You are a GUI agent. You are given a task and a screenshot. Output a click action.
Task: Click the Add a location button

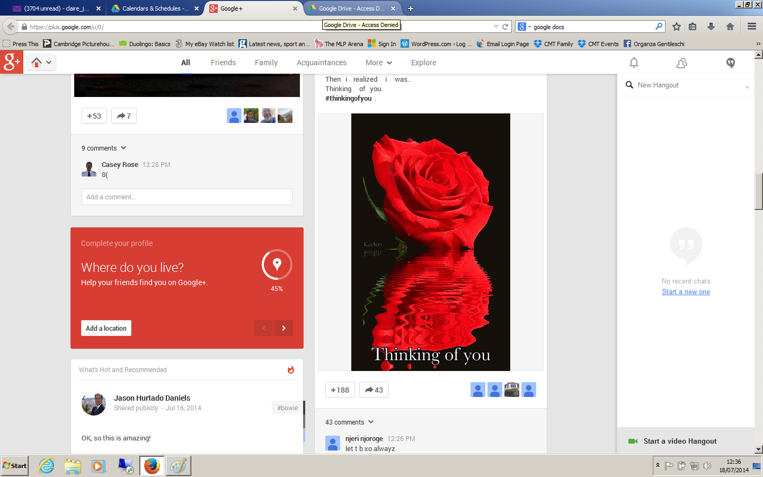[x=106, y=329]
